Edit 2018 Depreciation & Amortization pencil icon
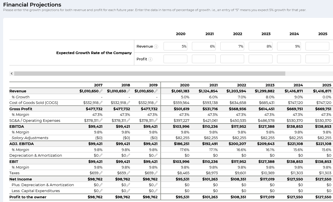Image resolution: width=333 pixels, height=202 pixels. click(128, 156)
